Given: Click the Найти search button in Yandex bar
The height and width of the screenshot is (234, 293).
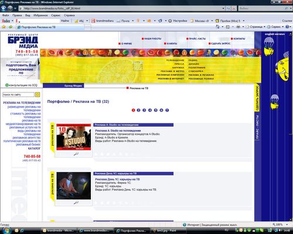Looking at the screenshot, I should pyautogui.click(x=64, y=20).
